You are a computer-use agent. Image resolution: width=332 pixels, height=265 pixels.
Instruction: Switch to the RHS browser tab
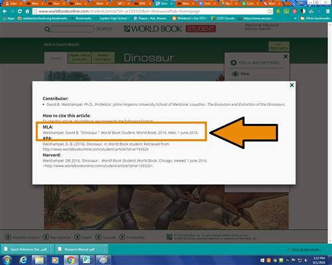coord(143,3)
